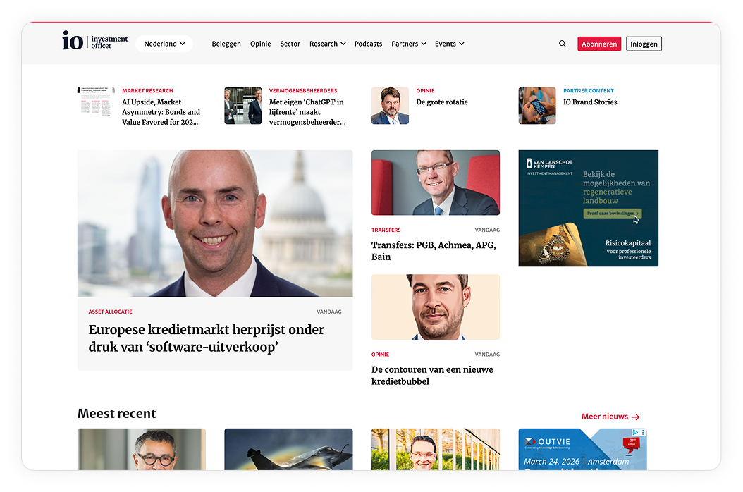Click the red Abonneren button
This screenshot has width=743, height=492.
pos(599,44)
